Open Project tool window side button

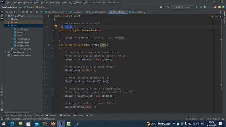coord(2,16)
